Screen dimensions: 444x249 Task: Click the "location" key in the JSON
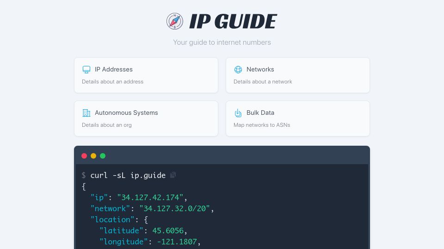[x=112, y=219]
